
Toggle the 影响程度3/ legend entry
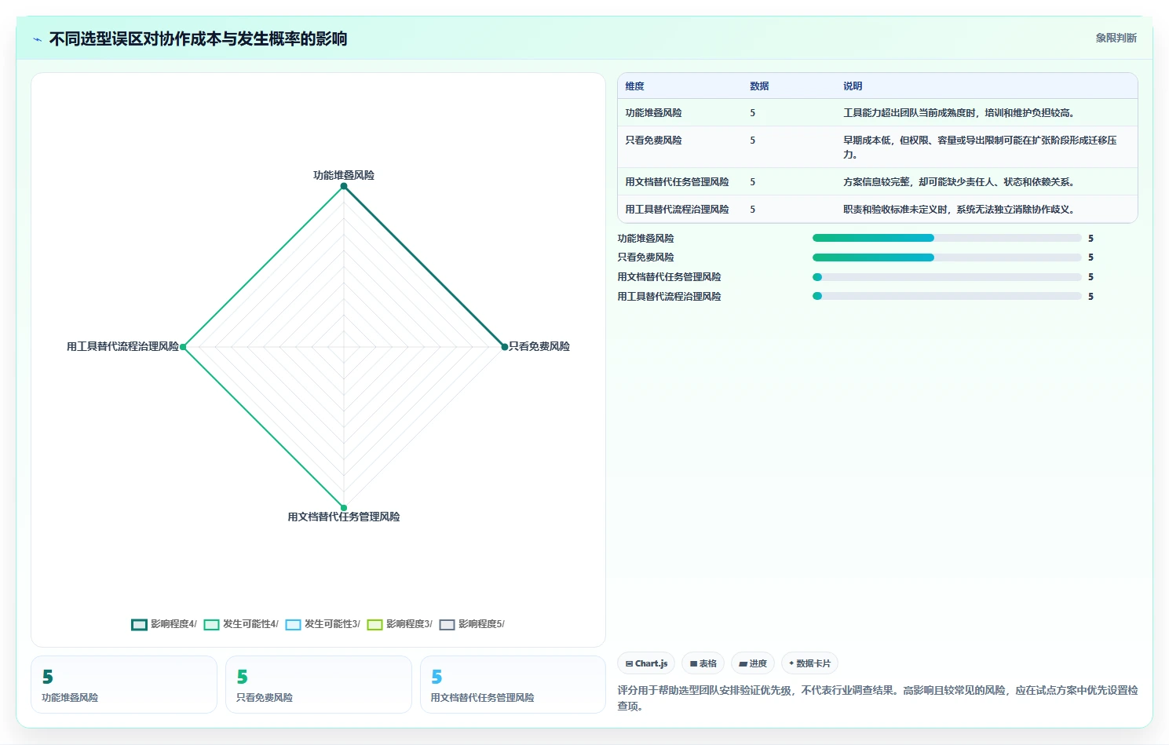tap(400, 625)
